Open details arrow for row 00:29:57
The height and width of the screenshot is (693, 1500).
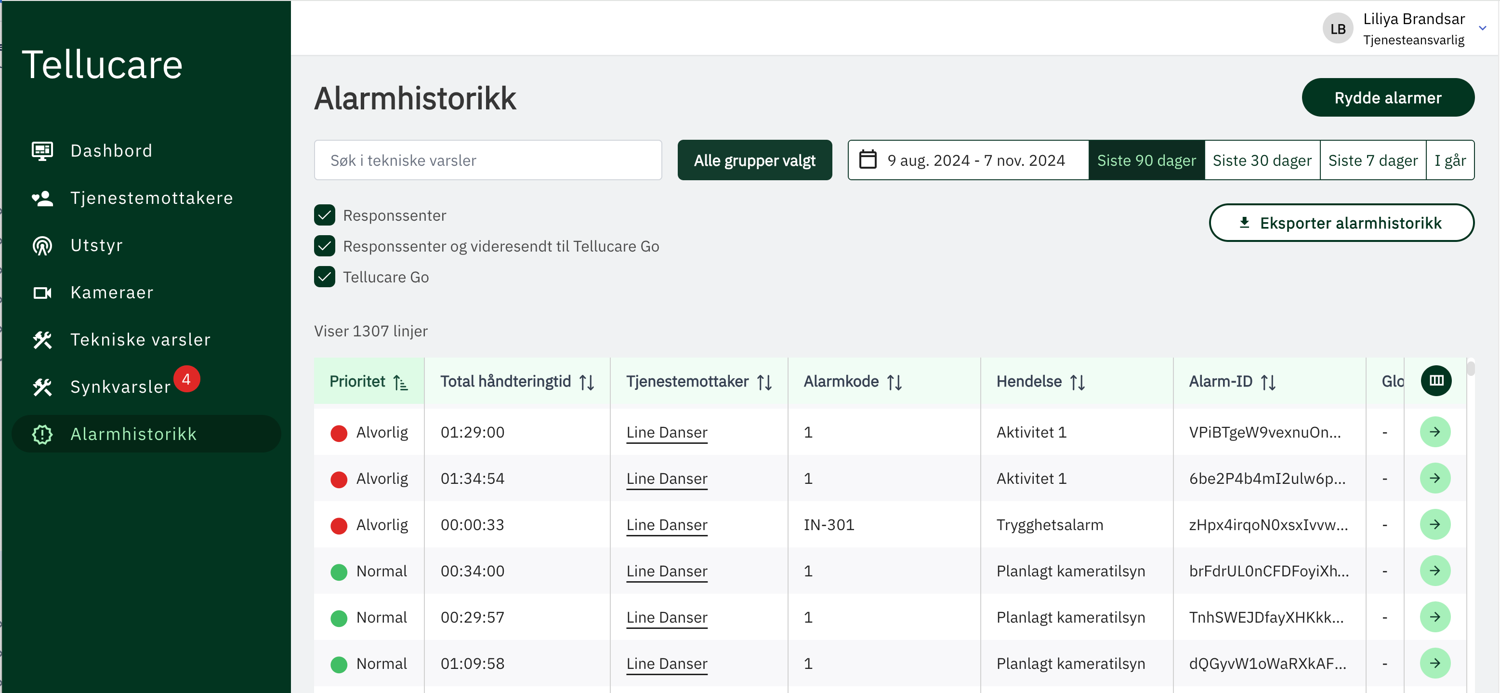coord(1435,617)
